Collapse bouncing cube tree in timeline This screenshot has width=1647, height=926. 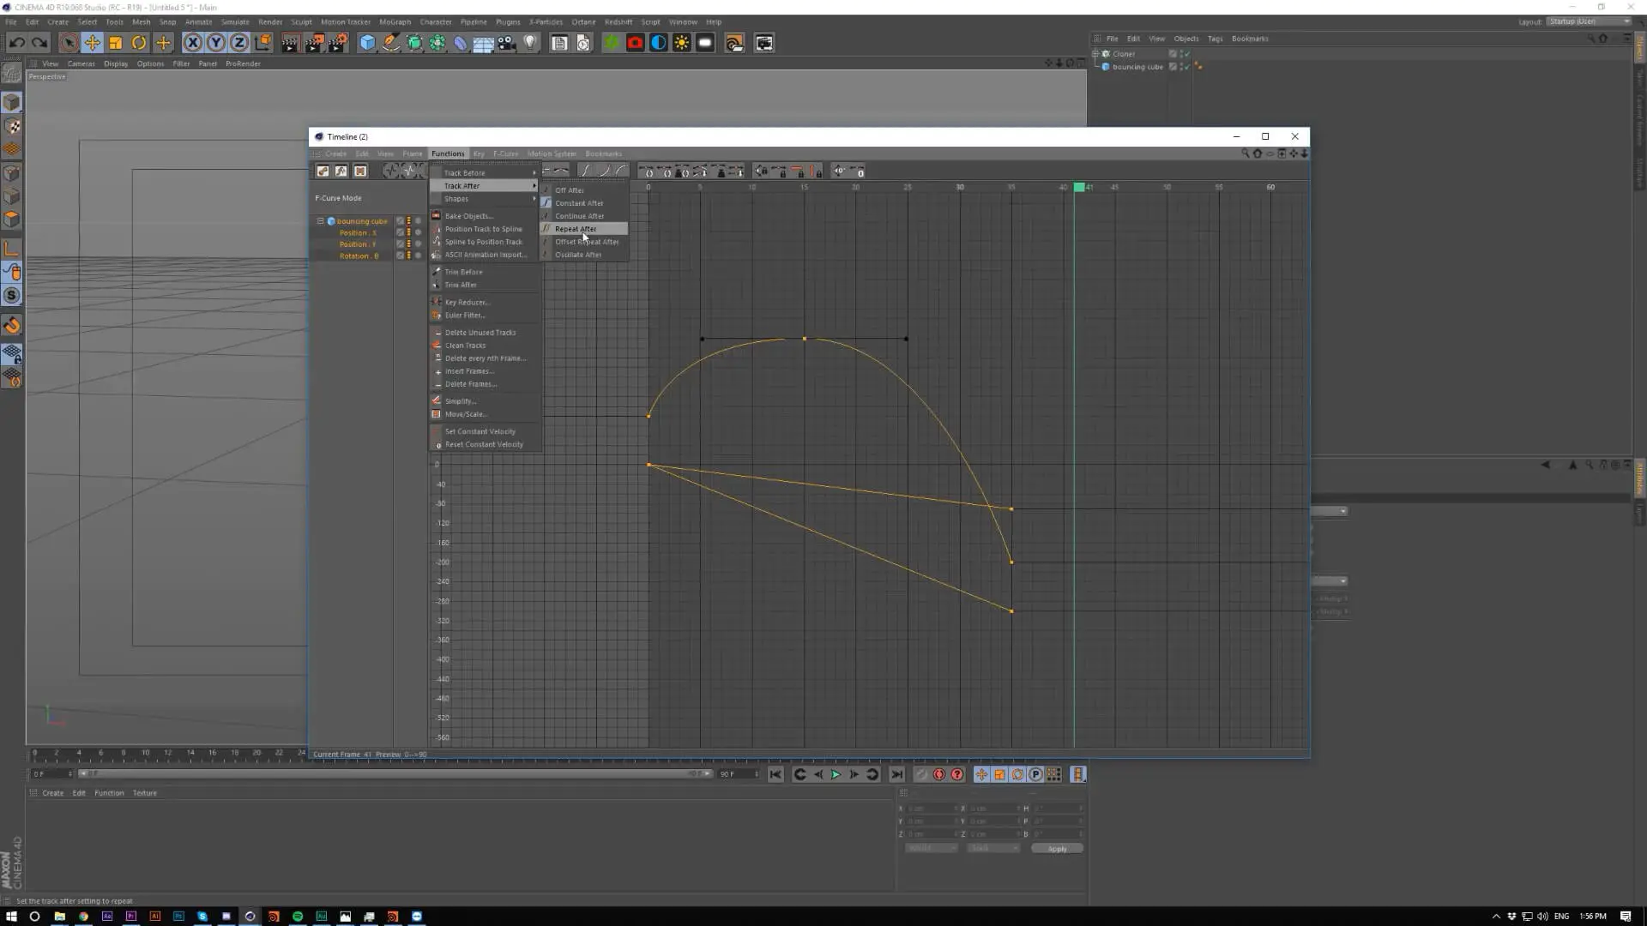click(x=321, y=221)
